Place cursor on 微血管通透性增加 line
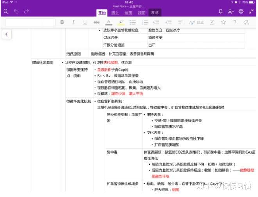The width and height of the screenshot is (258, 197). [x=120, y=82]
